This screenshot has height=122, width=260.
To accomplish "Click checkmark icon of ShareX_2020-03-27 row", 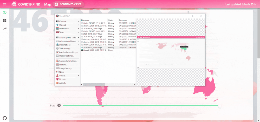I will tap(82, 50).
